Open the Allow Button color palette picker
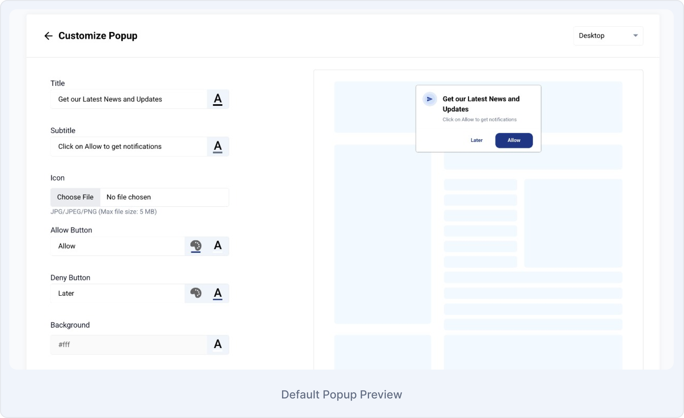684x418 pixels. [x=196, y=246]
